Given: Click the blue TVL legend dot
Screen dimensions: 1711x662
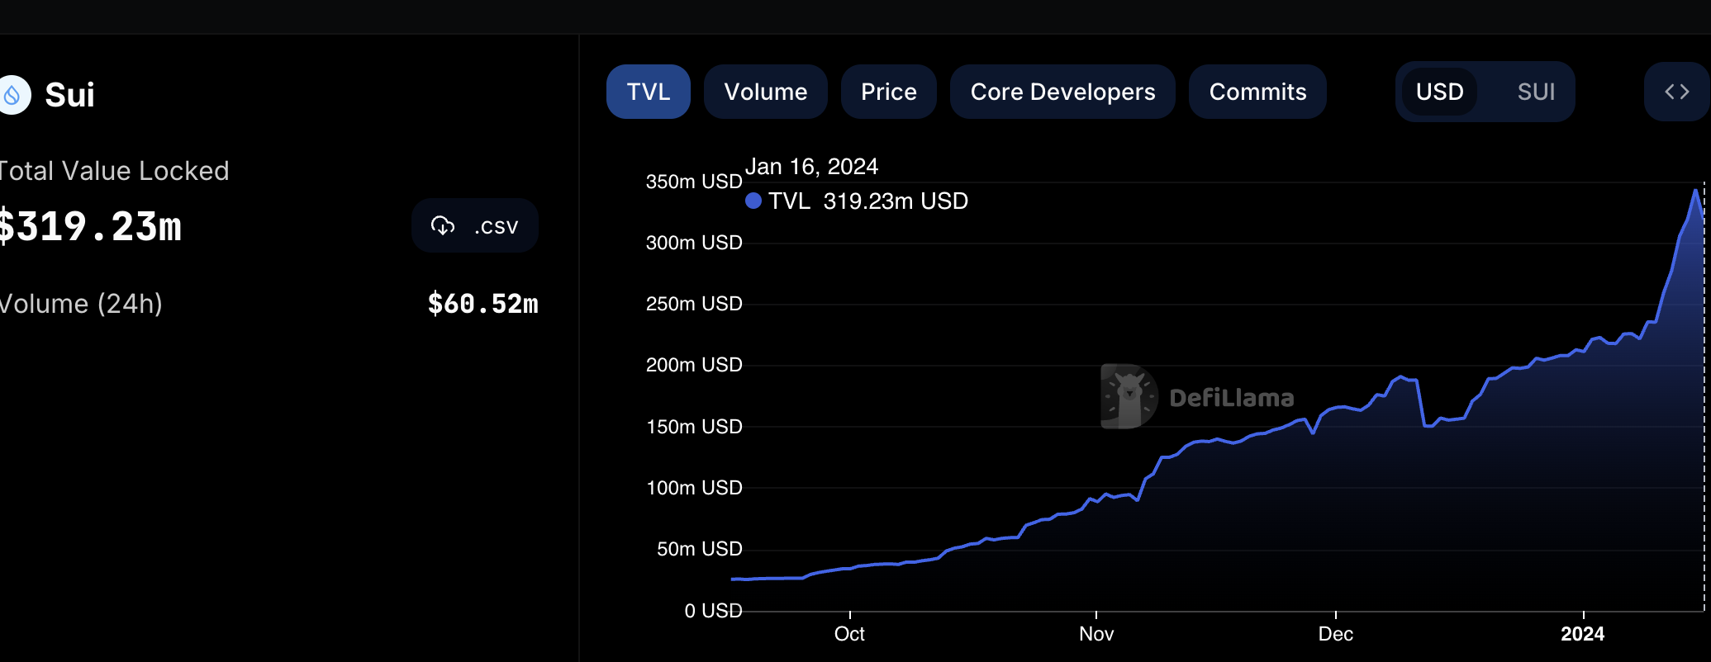Looking at the screenshot, I should (x=753, y=201).
